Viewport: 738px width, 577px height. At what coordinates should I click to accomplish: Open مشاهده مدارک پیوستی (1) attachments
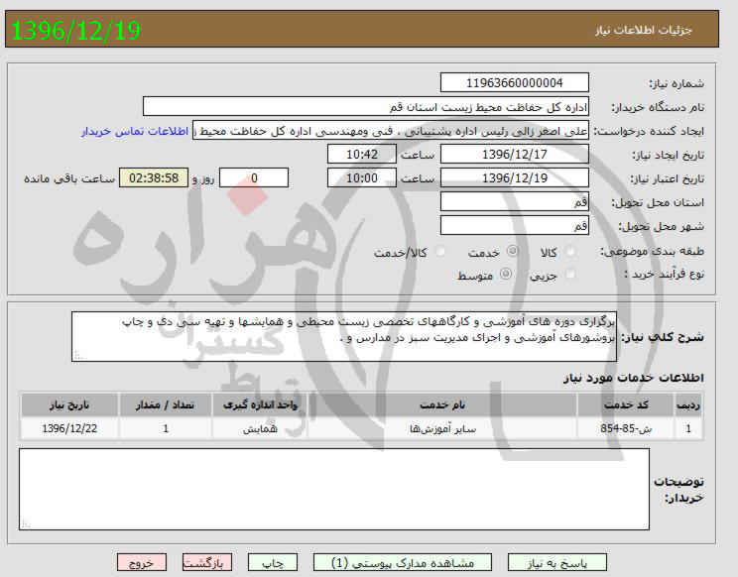coord(395,562)
